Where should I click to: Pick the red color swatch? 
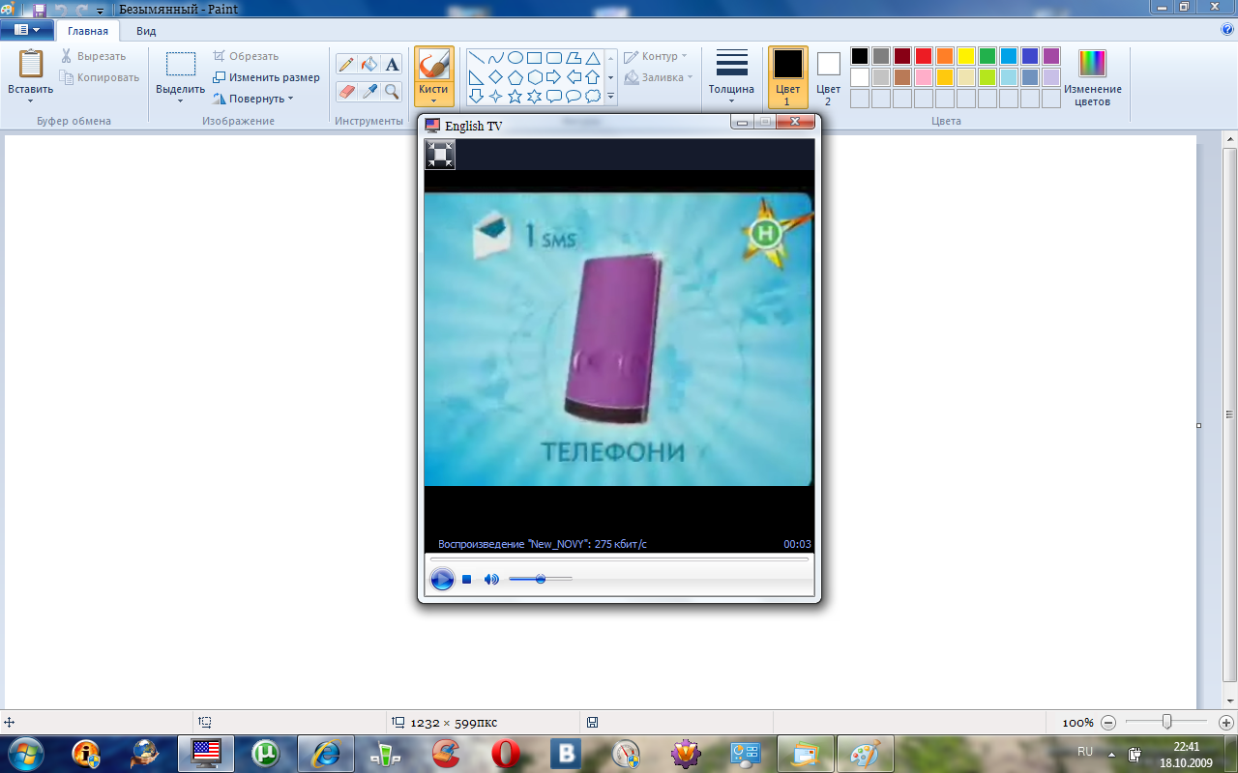[x=924, y=56]
